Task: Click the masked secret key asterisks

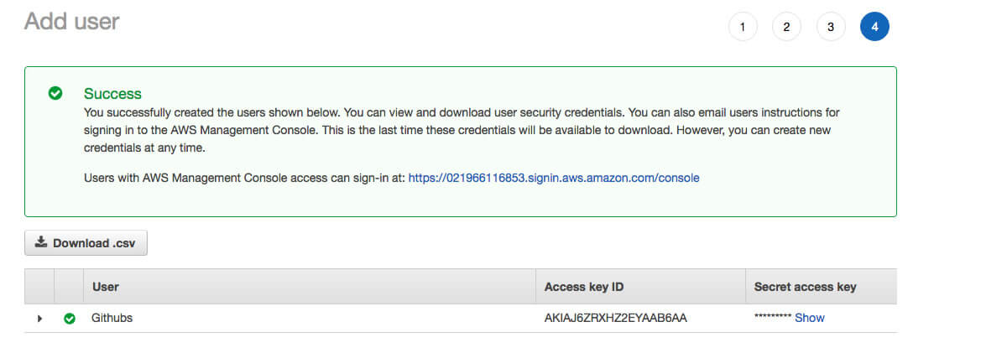Action: pos(773,318)
